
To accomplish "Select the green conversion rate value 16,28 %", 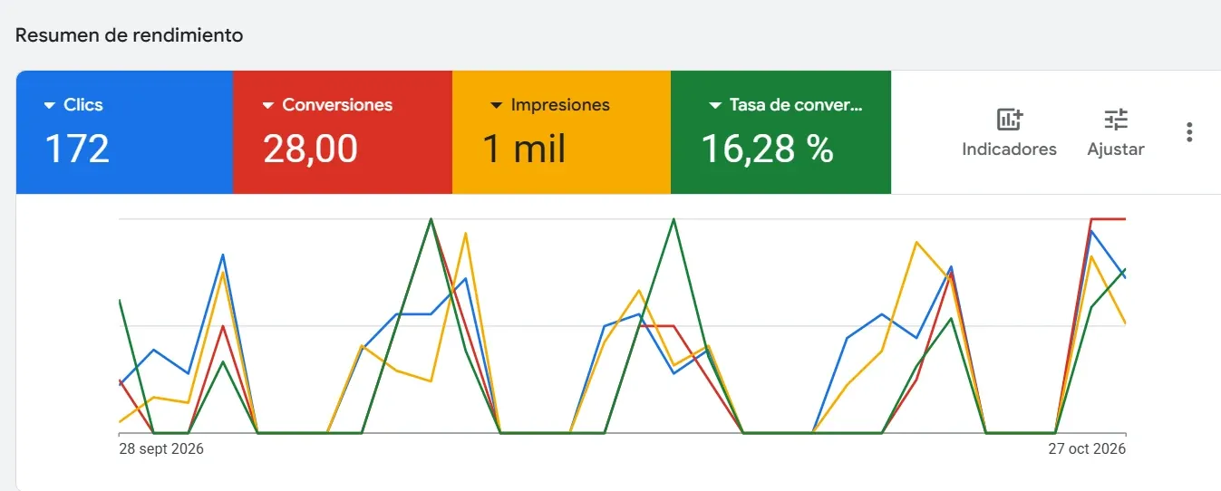I will [x=768, y=149].
